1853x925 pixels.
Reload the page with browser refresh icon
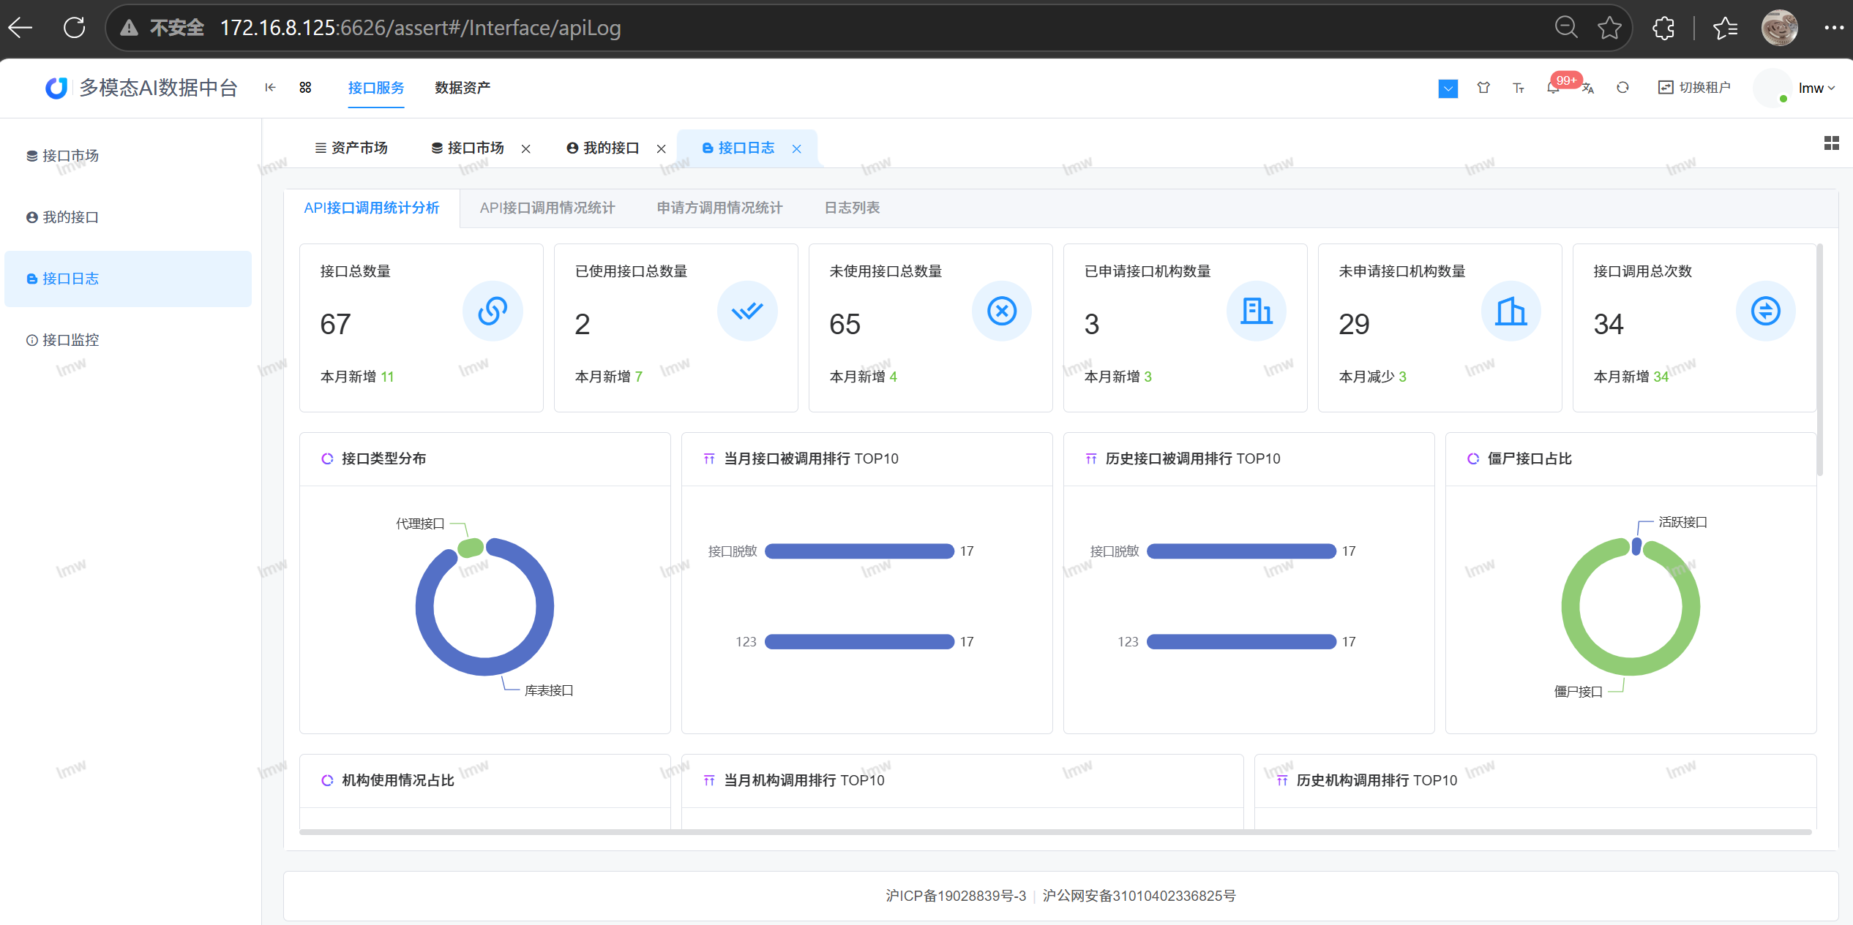click(74, 28)
